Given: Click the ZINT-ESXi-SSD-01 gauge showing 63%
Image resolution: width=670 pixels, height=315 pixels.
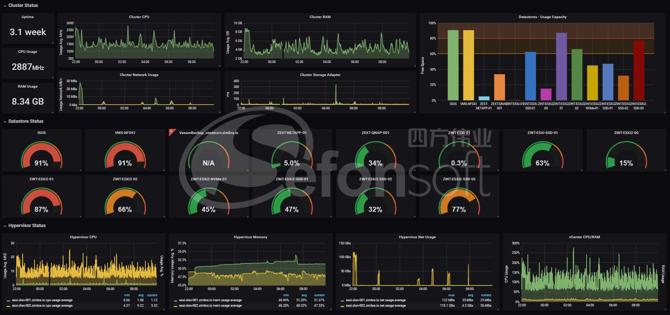Looking at the screenshot, I should [542, 156].
